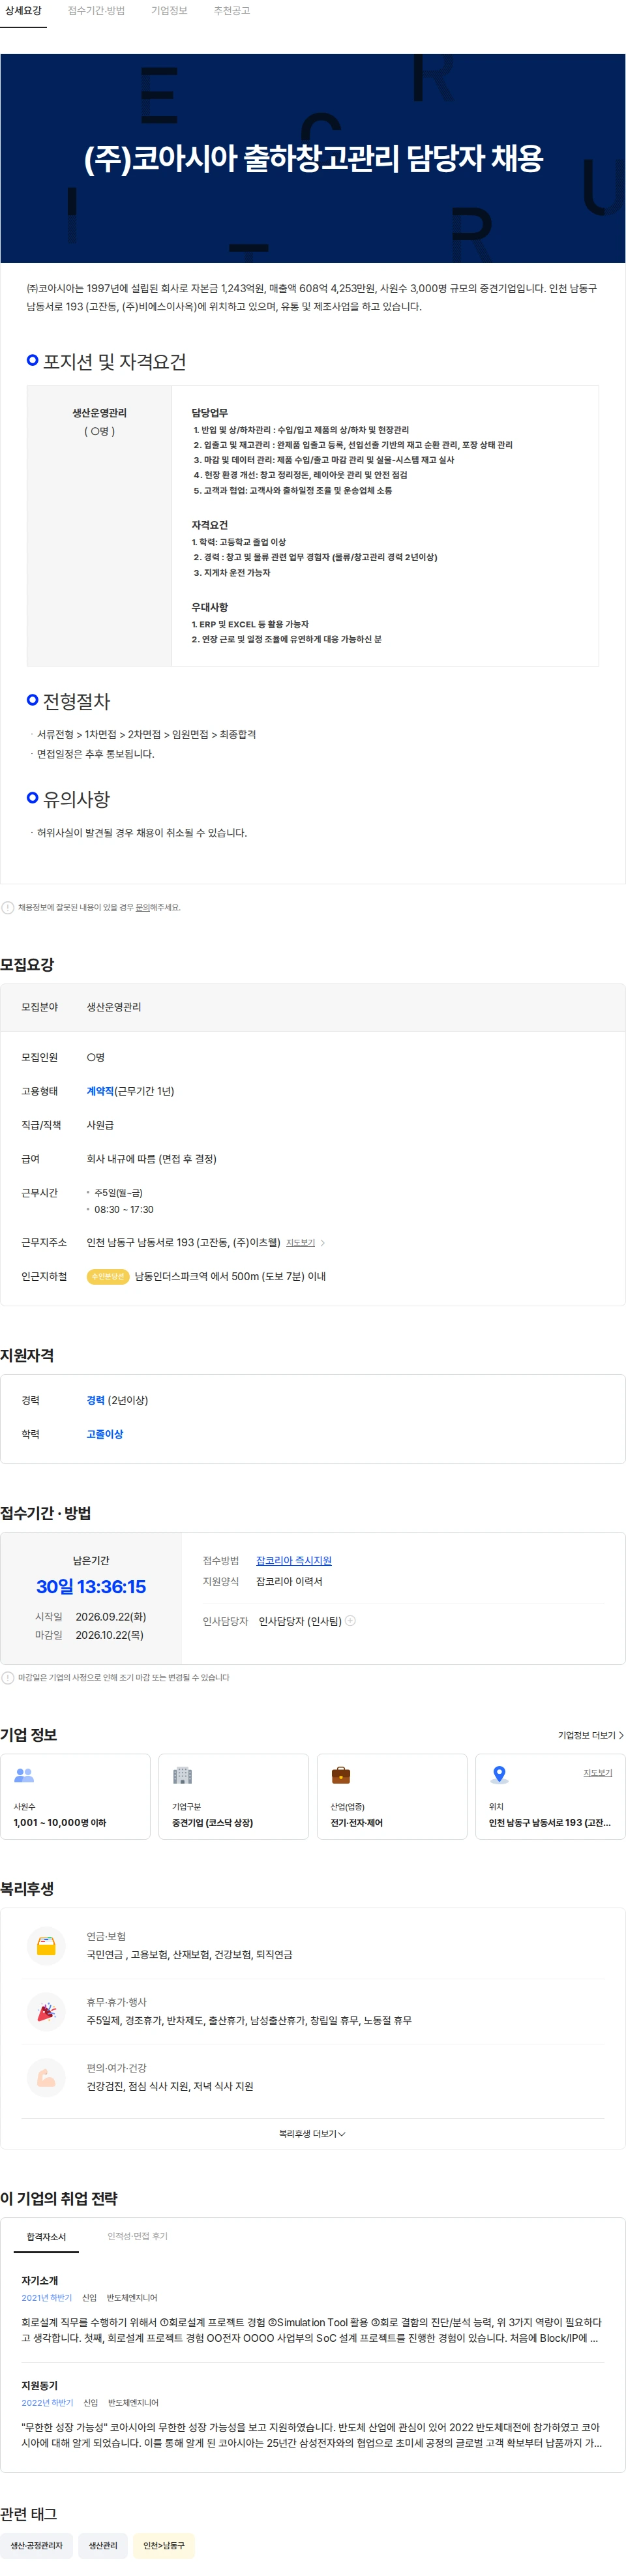Image resolution: width=626 pixels, height=2576 pixels.
Task: Open 지도보기 in the 위치 card
Action: [x=598, y=1772]
